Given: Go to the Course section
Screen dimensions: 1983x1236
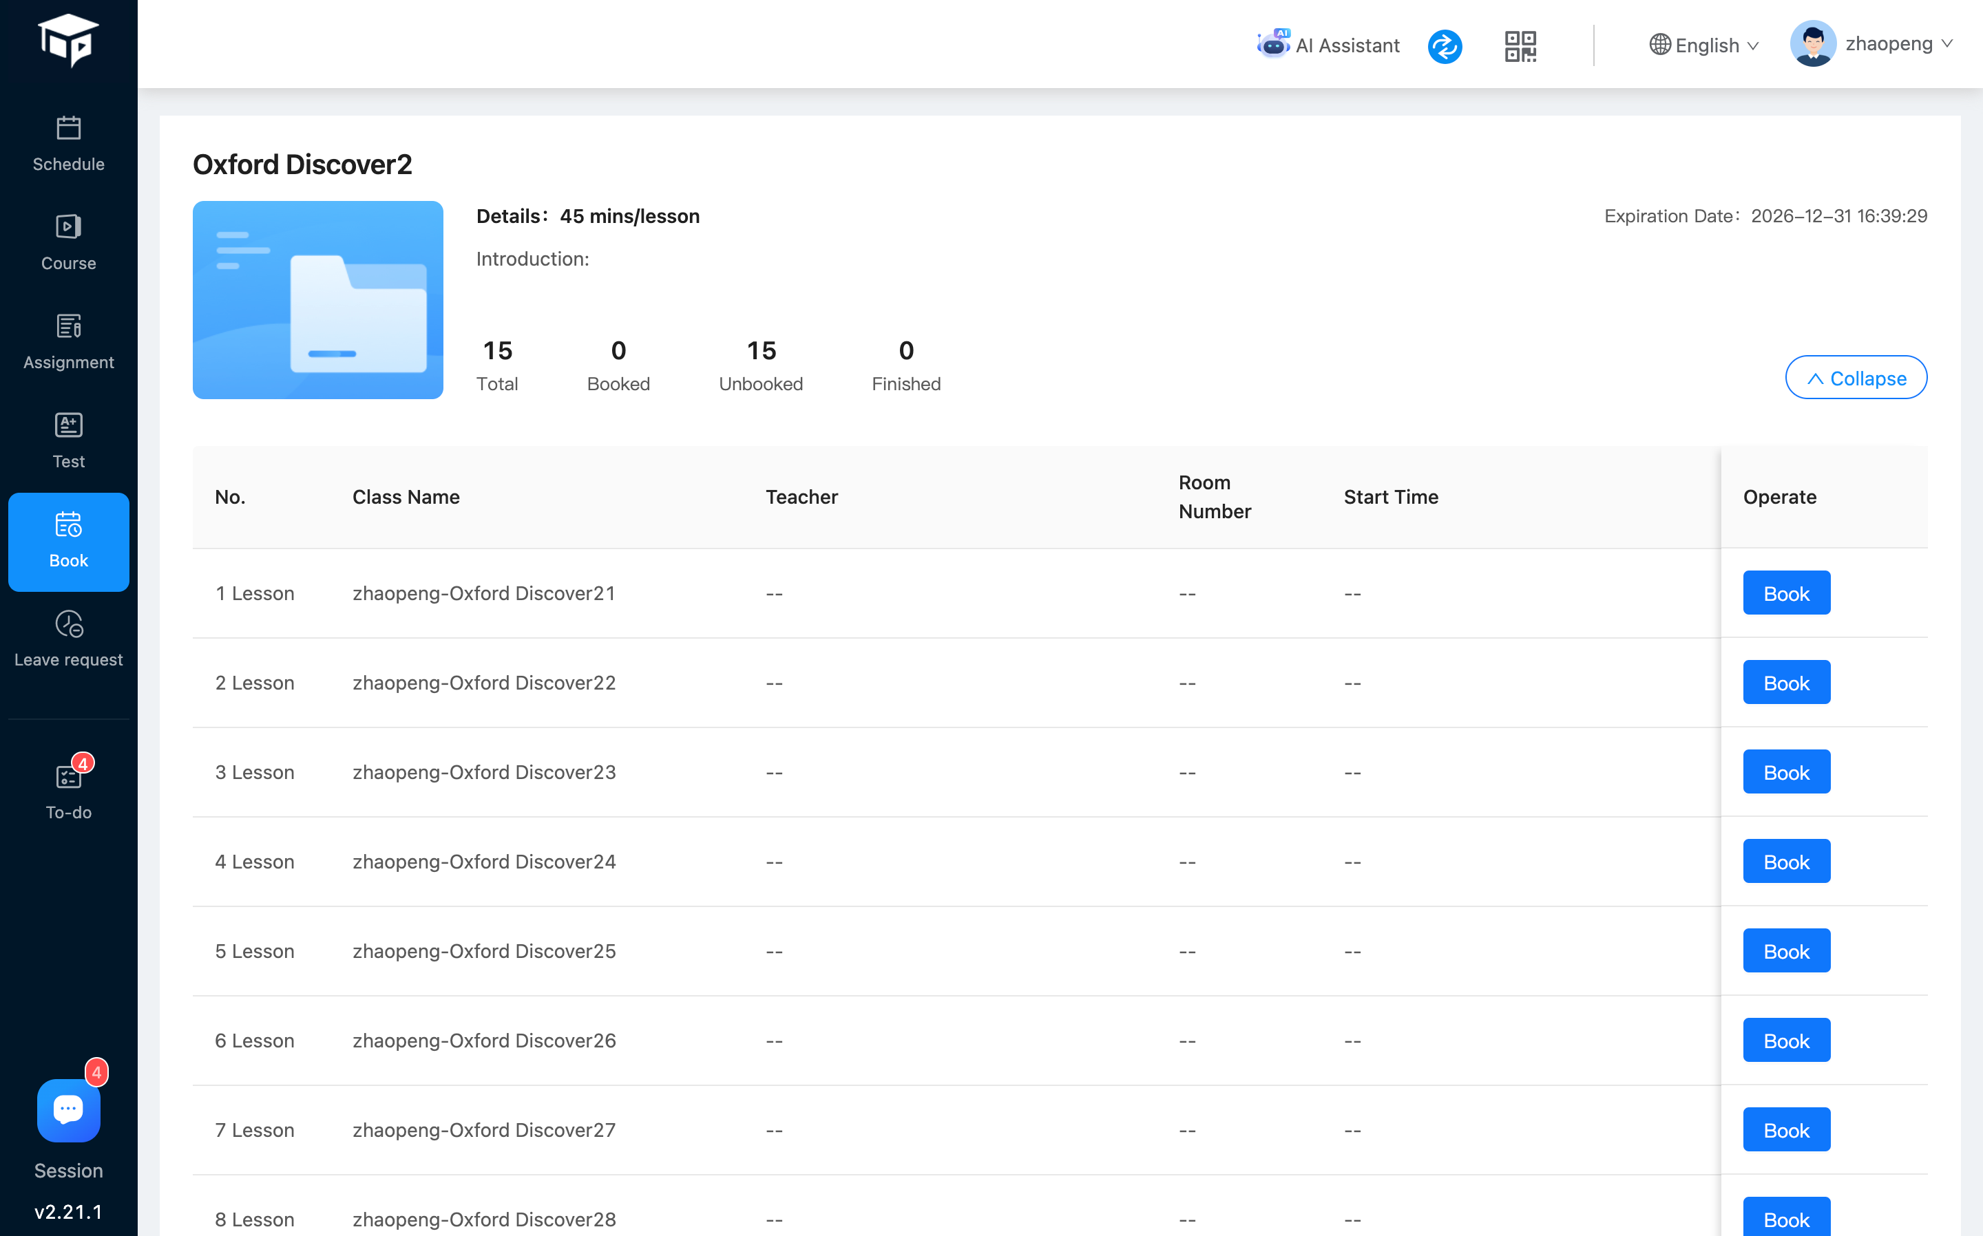Looking at the screenshot, I should [x=69, y=243].
